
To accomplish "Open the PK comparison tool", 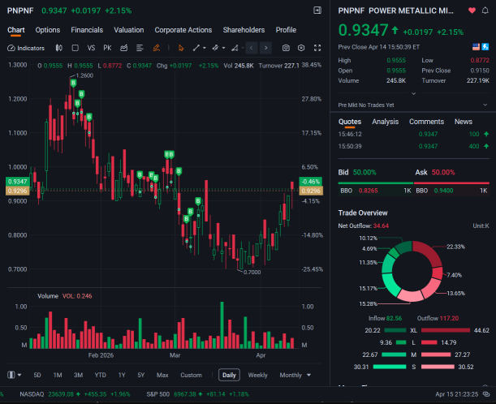I will (x=107, y=48).
